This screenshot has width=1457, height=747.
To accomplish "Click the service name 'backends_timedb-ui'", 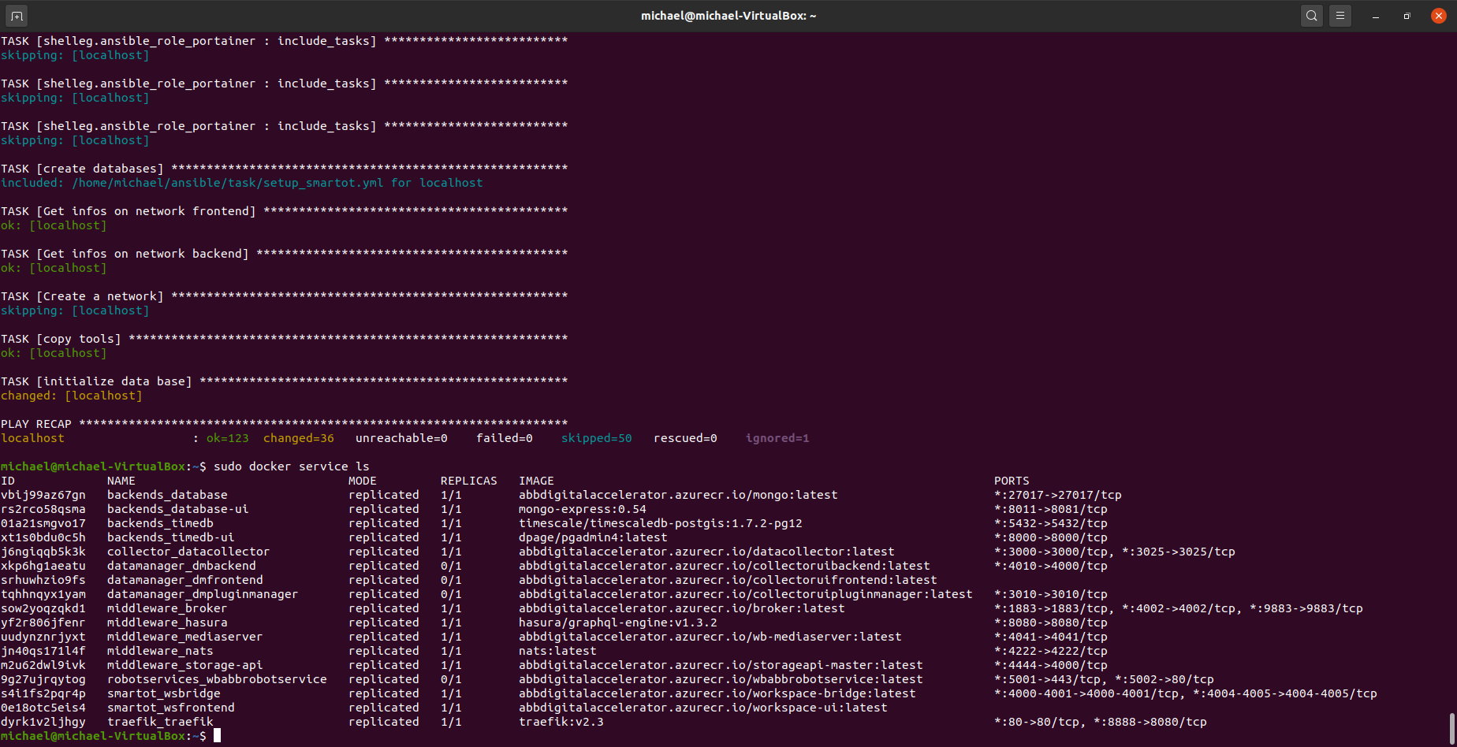I will 170,537.
